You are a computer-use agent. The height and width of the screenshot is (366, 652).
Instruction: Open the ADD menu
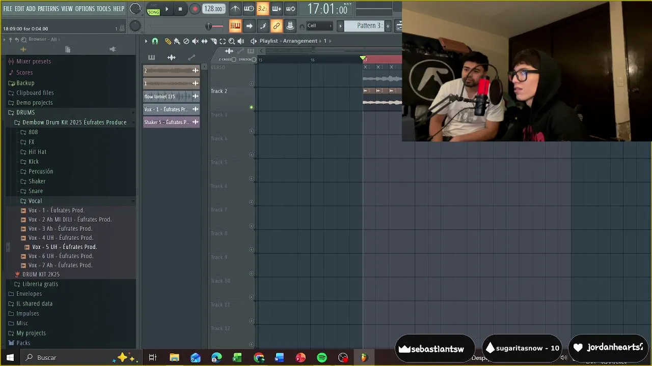point(31,9)
